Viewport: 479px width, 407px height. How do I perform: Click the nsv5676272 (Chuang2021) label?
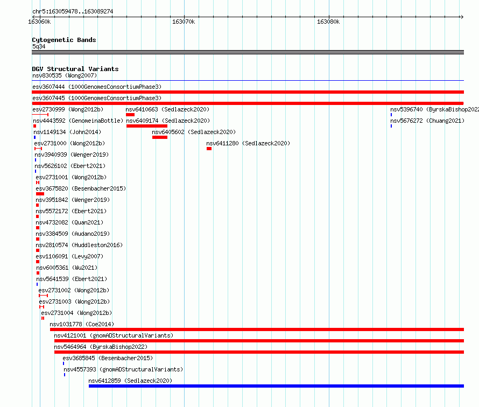coord(427,121)
